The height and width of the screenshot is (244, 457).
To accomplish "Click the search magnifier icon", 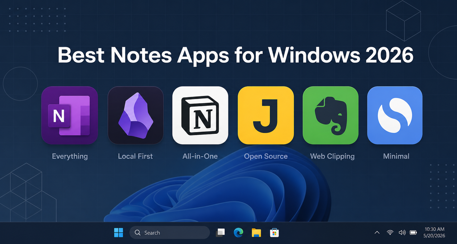I will pos(138,233).
